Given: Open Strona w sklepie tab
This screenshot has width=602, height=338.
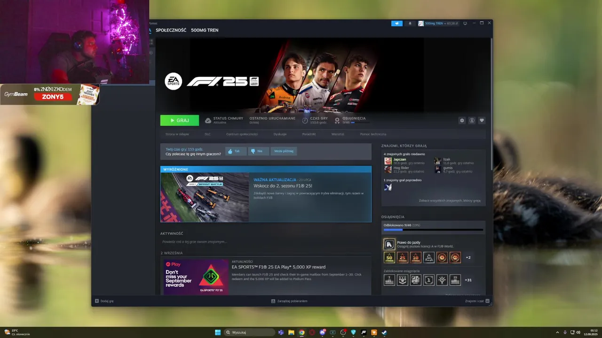Looking at the screenshot, I should (x=177, y=134).
